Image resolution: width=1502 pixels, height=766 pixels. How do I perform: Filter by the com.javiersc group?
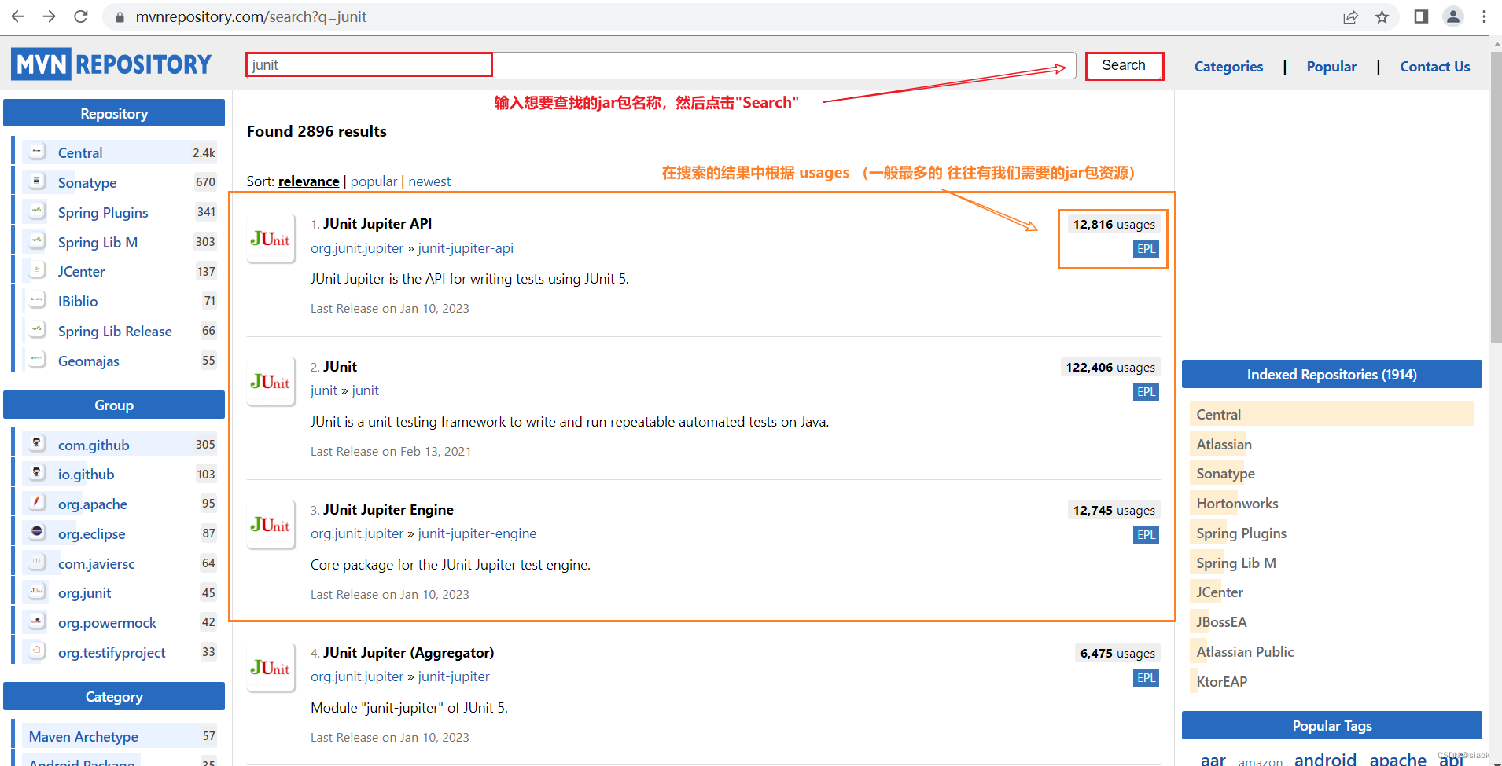[x=96, y=563]
